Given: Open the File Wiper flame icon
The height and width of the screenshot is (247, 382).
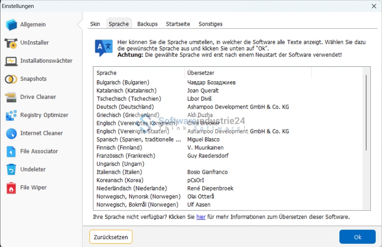Looking at the screenshot, I should click(11, 188).
